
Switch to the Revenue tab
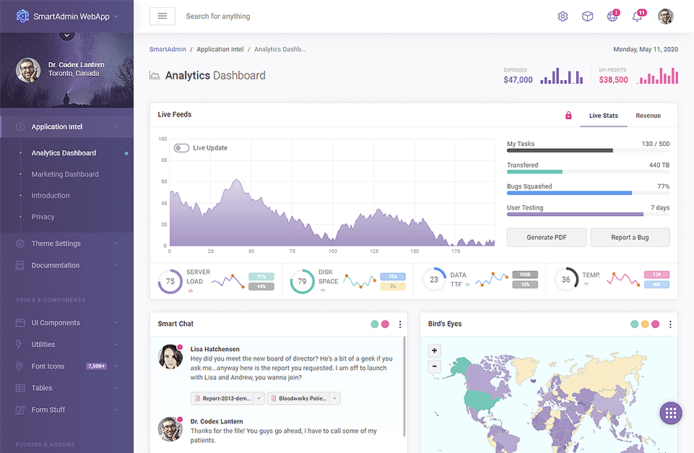click(648, 116)
